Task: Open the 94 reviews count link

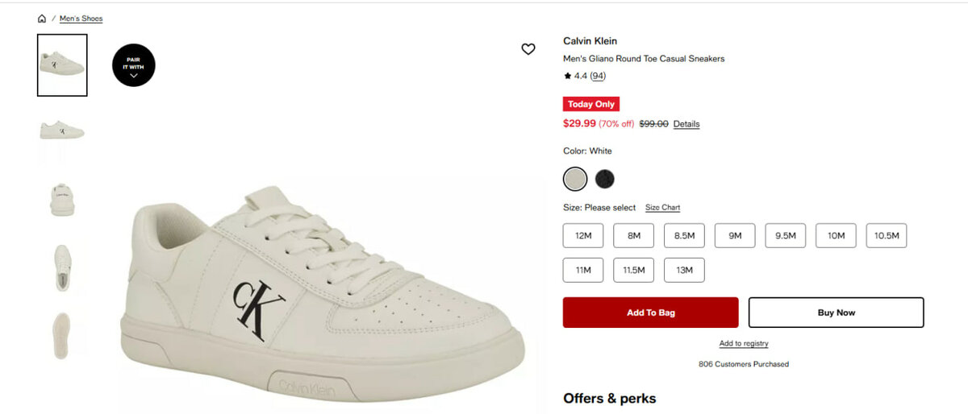Action: [598, 76]
